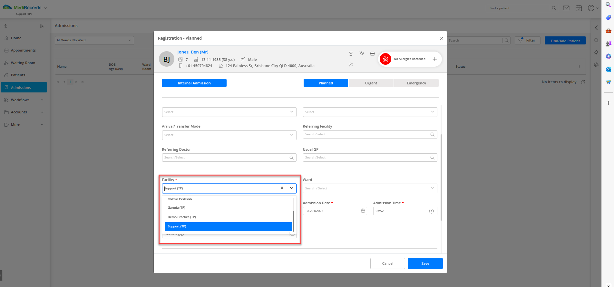Screen dimensions: 614x287
Task: Open table column options kebab menu
Action: pyautogui.click(x=579, y=67)
